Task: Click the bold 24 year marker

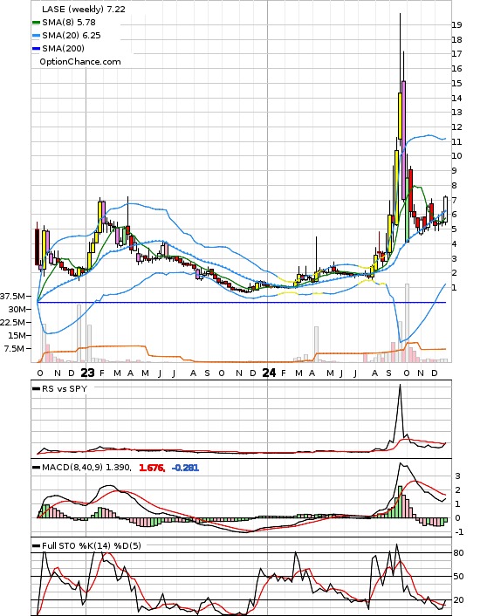Action: click(269, 373)
